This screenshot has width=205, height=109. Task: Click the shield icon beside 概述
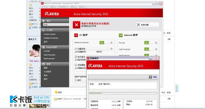[44, 21]
